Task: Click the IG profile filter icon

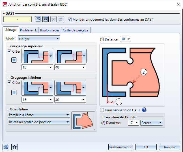Action: [46, 20]
